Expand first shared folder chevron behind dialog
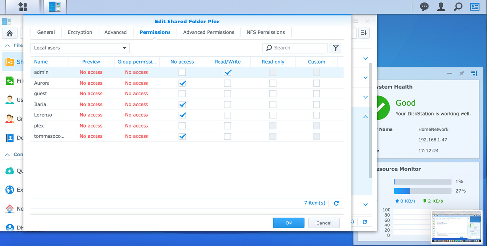This screenshot has width=487, height=246. click(x=365, y=58)
